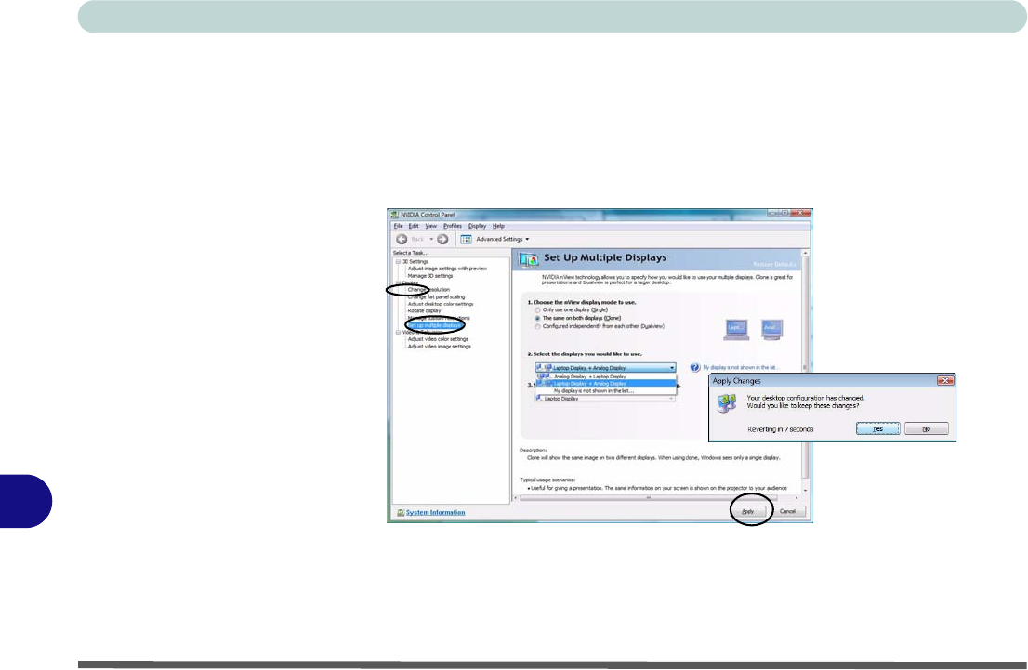
Task: Click the horizontal scrollbar thumb
Action: tap(649, 497)
